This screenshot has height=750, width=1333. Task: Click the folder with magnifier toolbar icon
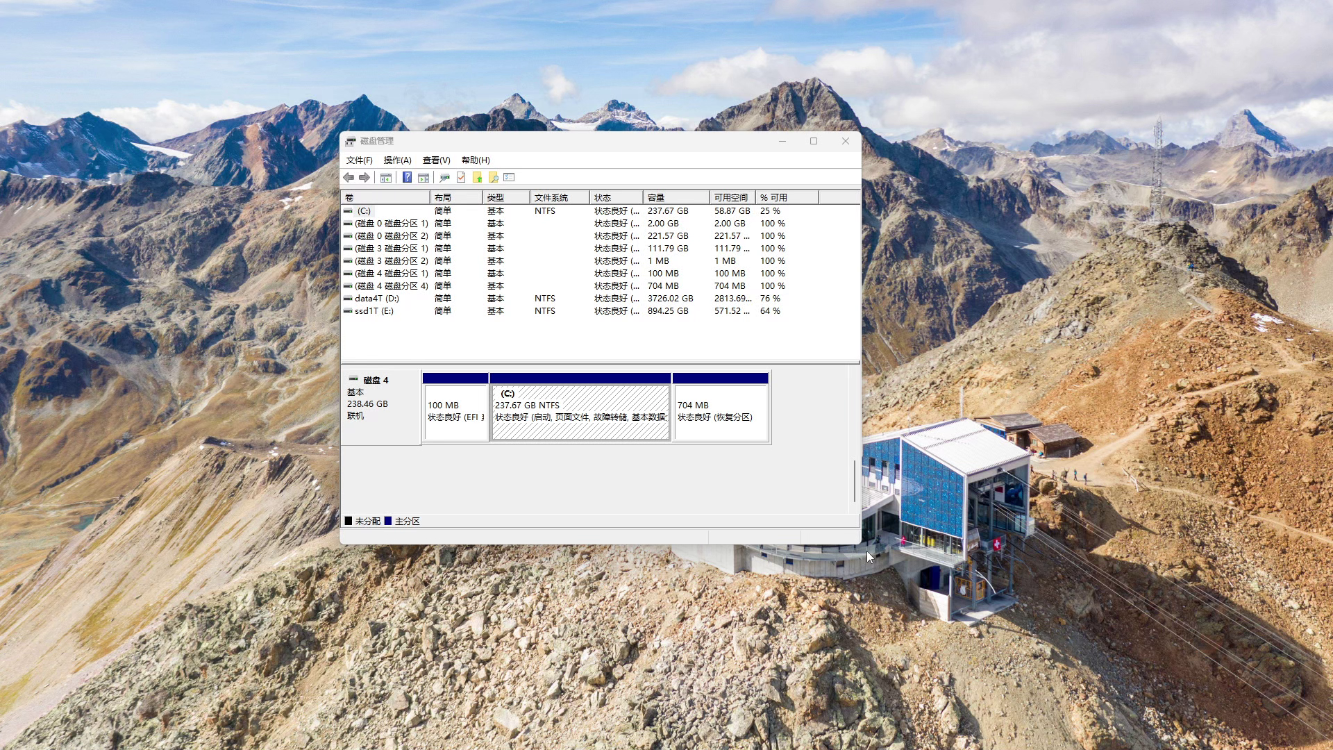493,177
